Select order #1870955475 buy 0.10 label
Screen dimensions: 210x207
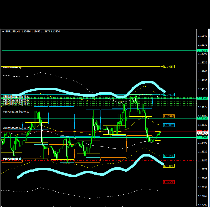point(16,128)
